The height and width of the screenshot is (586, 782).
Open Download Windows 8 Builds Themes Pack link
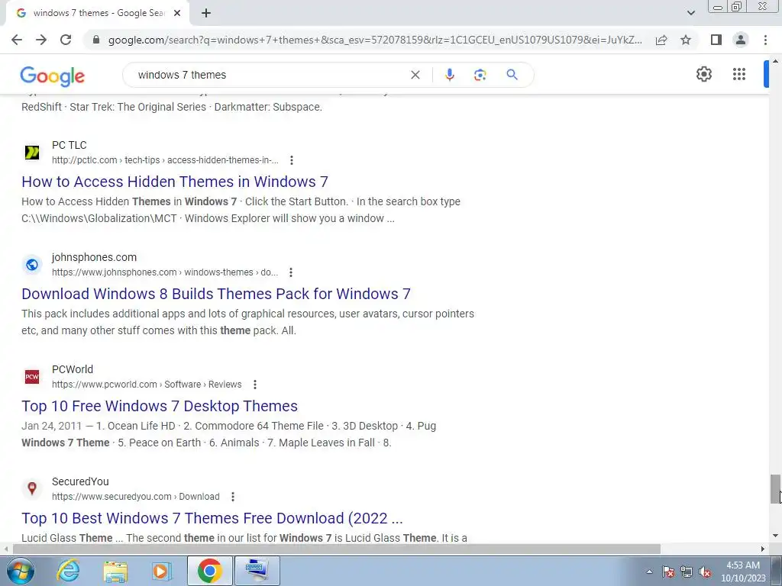216,294
